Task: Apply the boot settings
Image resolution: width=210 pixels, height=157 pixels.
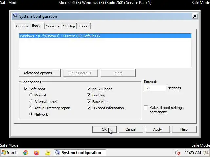Action: coord(157,129)
